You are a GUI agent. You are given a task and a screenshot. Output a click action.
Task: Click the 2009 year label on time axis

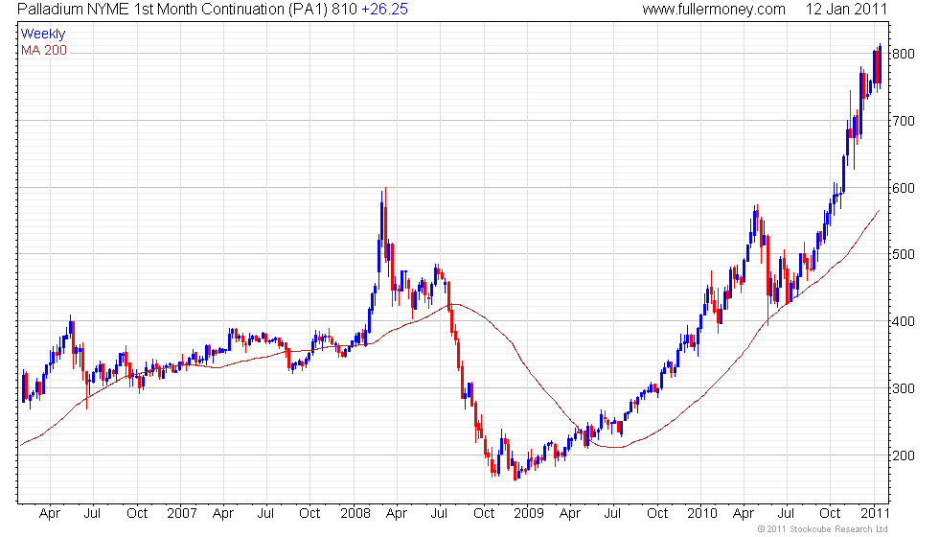pyautogui.click(x=529, y=514)
